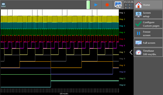
Task: Select the Vlog 1 channel label
Action: coord(122,13)
